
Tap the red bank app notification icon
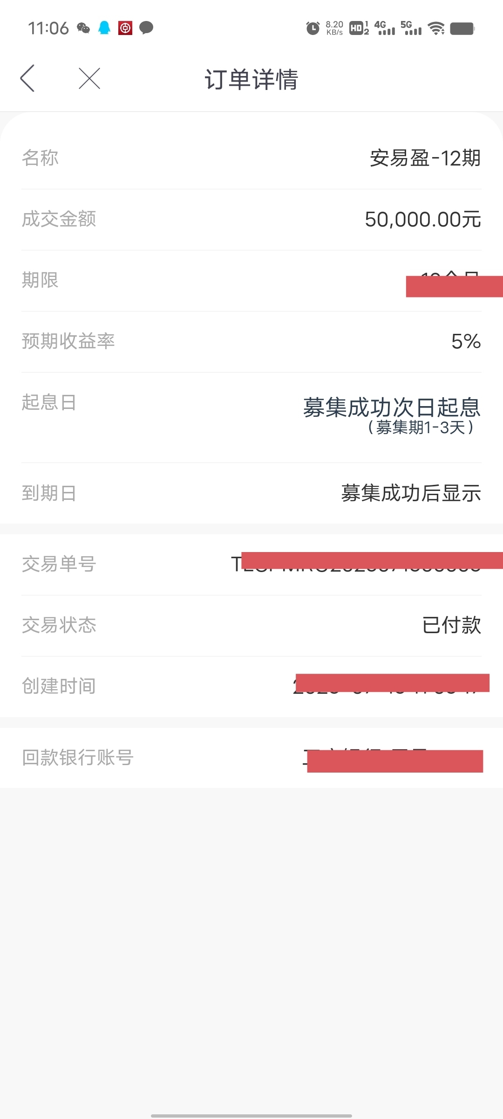125,28
